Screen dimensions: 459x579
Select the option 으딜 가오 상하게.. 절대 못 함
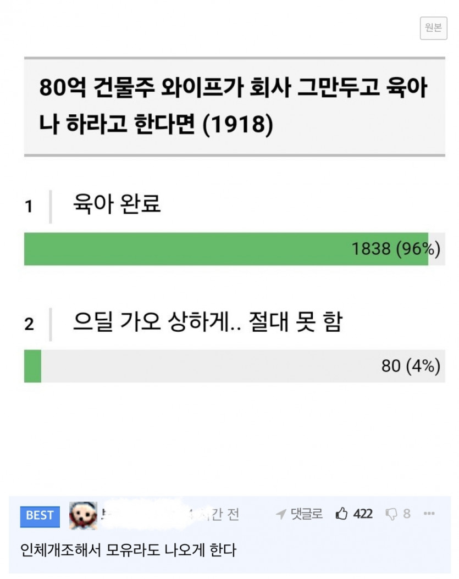tap(207, 323)
